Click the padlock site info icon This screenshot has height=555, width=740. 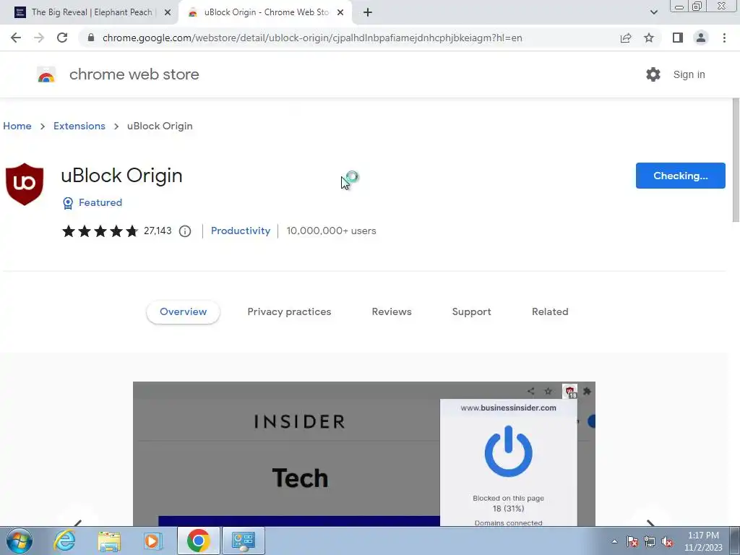coord(91,38)
